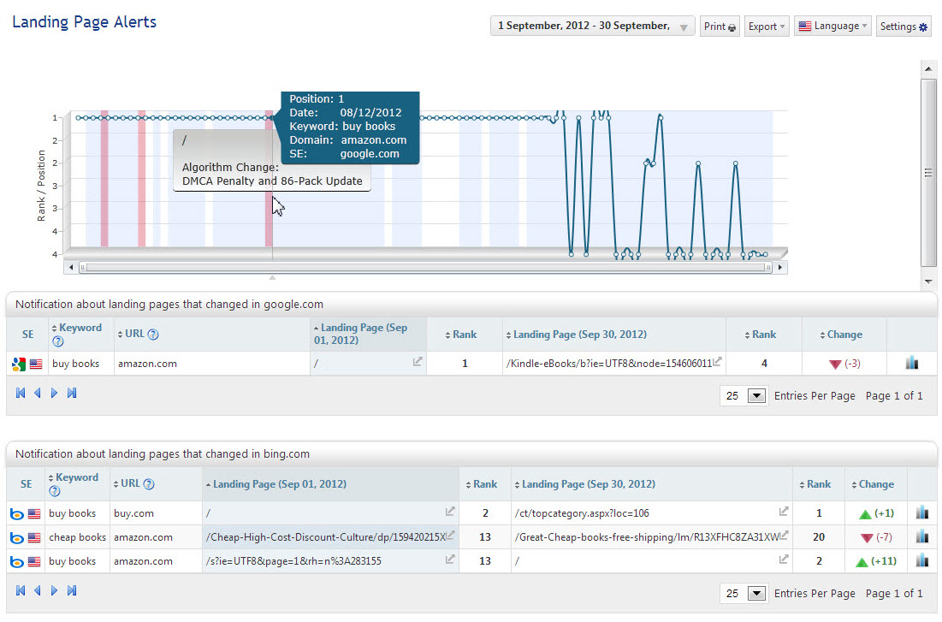The height and width of the screenshot is (622, 942).
Task: Go to last page in Google table pagination
Action: (72, 394)
